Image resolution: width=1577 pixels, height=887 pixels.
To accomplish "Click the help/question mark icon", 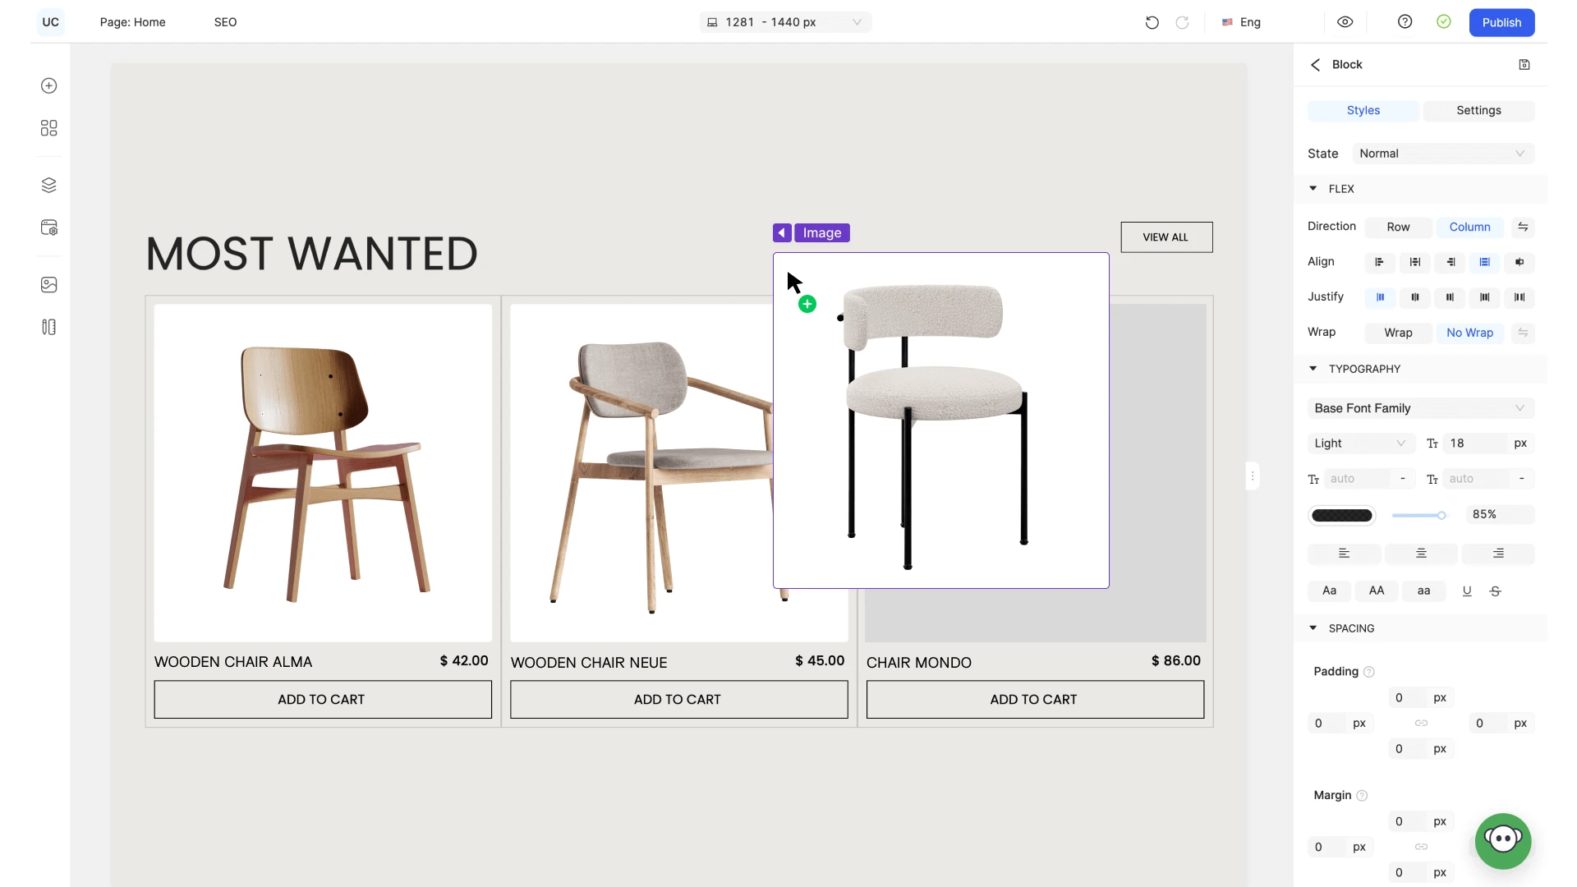I will [x=1405, y=21].
